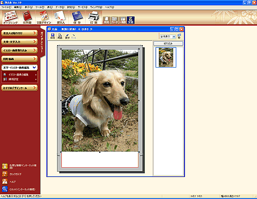Open the サービス menu
This screenshot has height=199, width=257.
(x=83, y=7)
